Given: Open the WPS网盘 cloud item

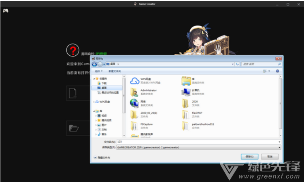Looking at the screenshot, I should coord(135,80).
